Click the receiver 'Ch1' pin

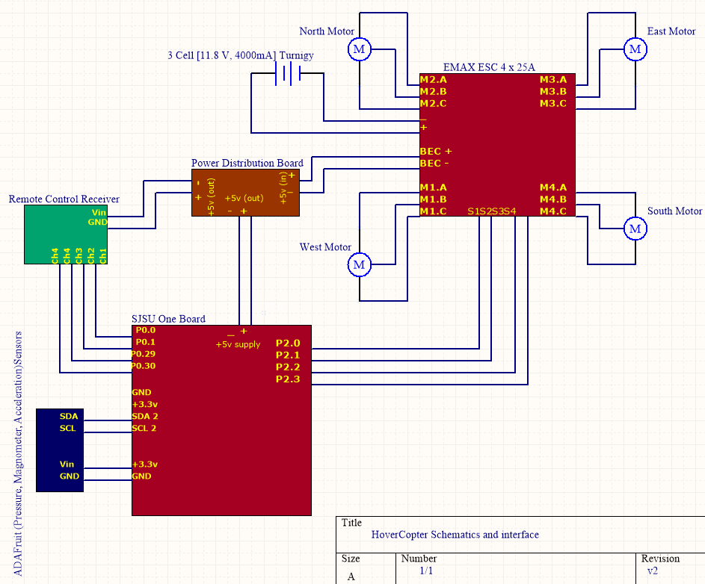(103, 255)
